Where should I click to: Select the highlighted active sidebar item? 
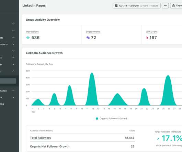(8, 81)
